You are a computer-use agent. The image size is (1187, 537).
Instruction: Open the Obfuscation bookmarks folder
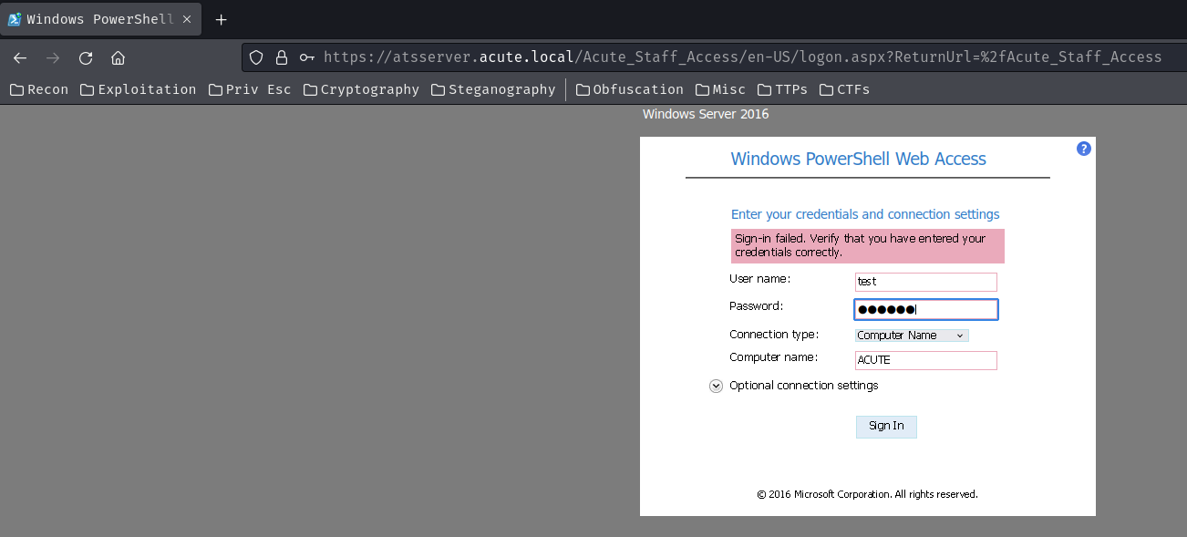(630, 89)
